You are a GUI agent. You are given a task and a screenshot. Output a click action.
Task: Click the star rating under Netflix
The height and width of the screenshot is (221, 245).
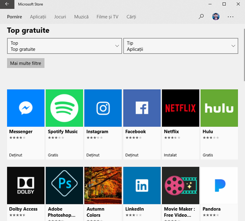(x=172, y=138)
